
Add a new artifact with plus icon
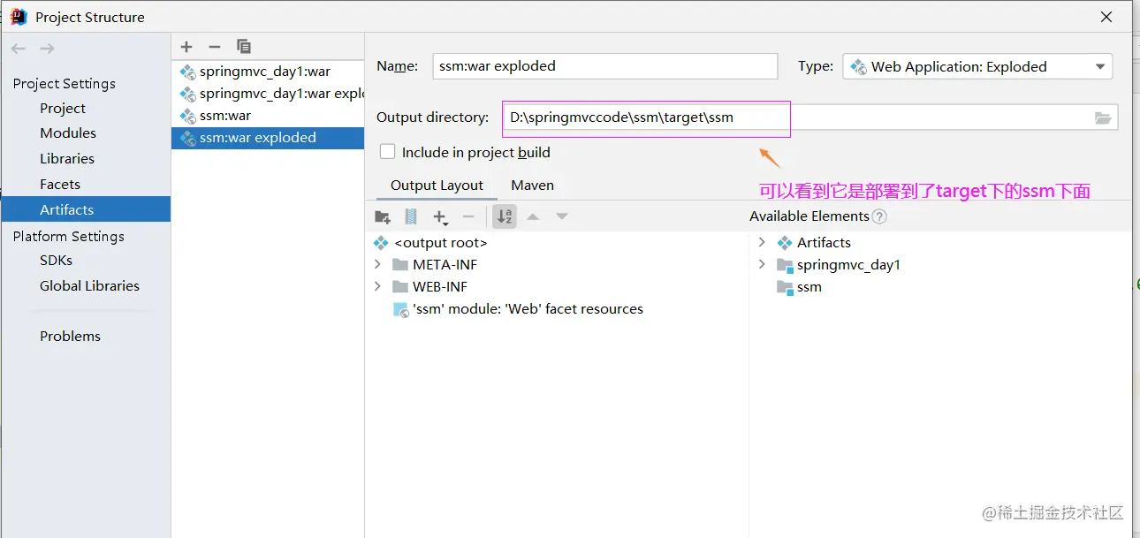click(x=186, y=46)
